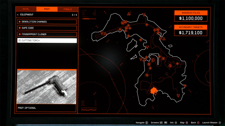
Task: Select the Fingerprint Cloner equipment entry
Action: point(47,34)
